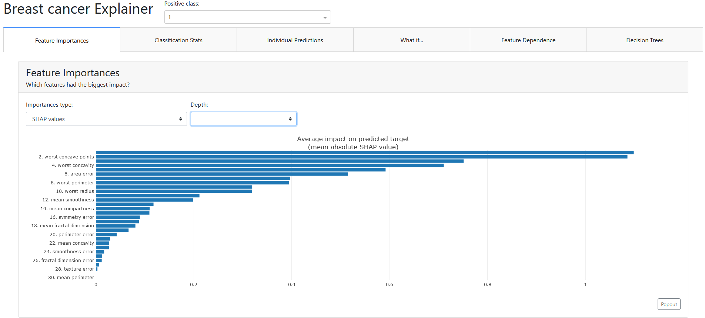
Task: Click the worst radius bar
Action: point(174,191)
